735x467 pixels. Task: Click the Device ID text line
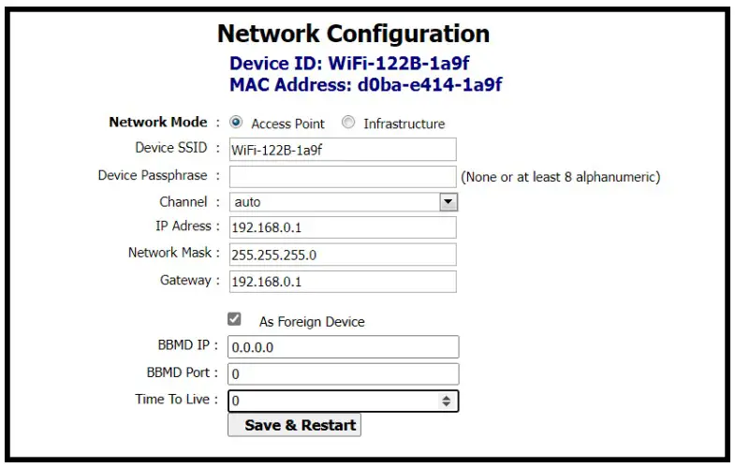(353, 65)
